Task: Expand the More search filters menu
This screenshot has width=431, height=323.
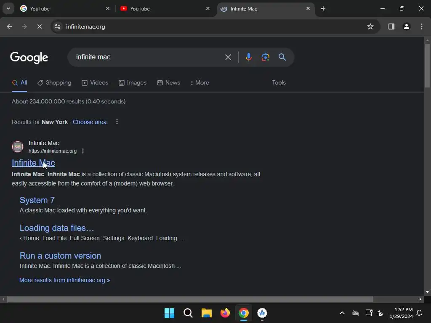Action: [x=200, y=83]
